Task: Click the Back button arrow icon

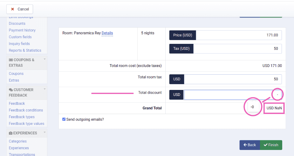Action: coord(245,145)
